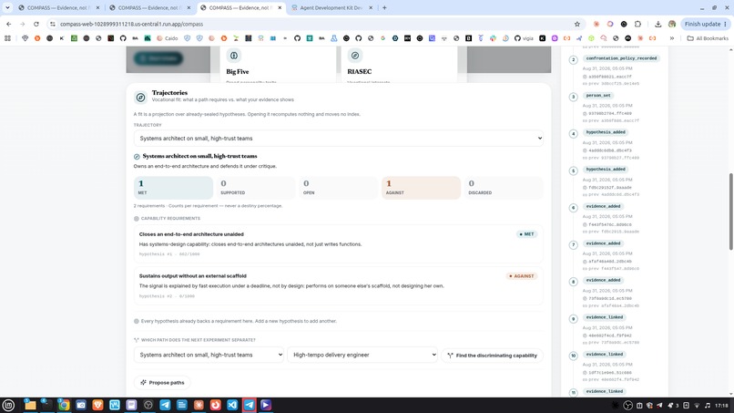Screen dimensions: 734x413
Task: Select the AGAINST count tile
Action: (421, 188)
